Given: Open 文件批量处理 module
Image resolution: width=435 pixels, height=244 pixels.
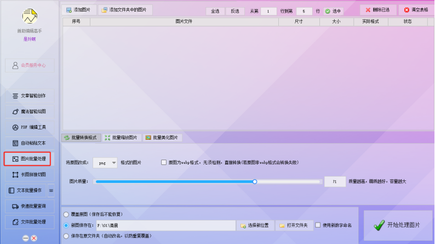Looking at the screenshot, I should pyautogui.click(x=30, y=222).
